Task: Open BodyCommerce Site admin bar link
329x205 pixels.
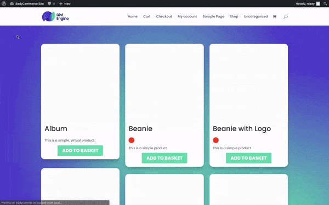Action: [x=27, y=4]
